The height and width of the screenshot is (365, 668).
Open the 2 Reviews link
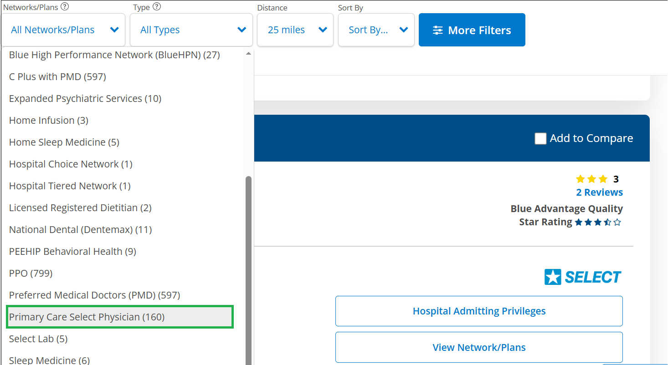(x=599, y=193)
